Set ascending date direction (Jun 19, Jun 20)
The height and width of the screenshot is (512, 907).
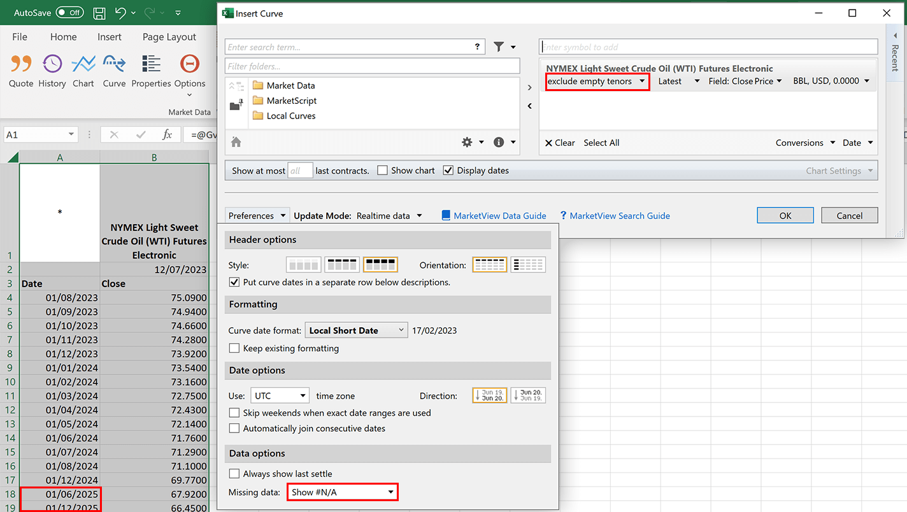pyautogui.click(x=490, y=395)
